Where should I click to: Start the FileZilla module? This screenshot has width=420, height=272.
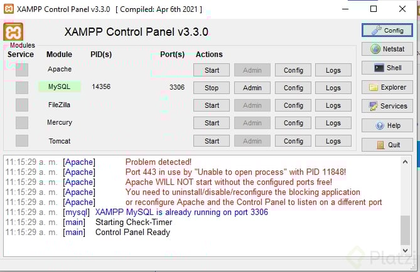coord(212,105)
